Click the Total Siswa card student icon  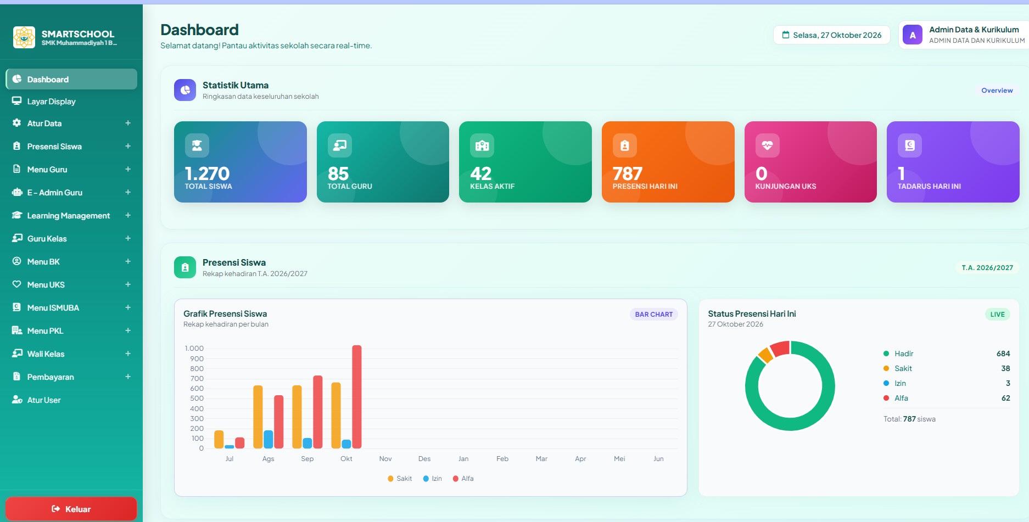click(197, 145)
